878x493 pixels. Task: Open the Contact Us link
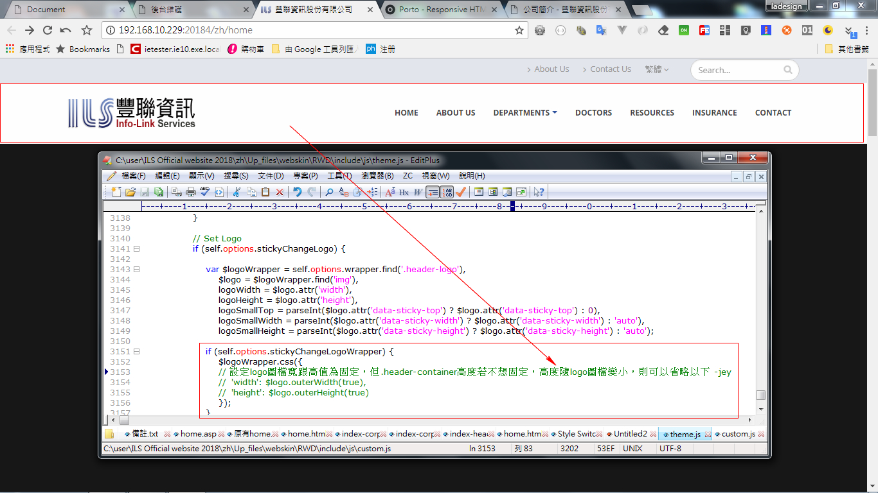pos(610,69)
